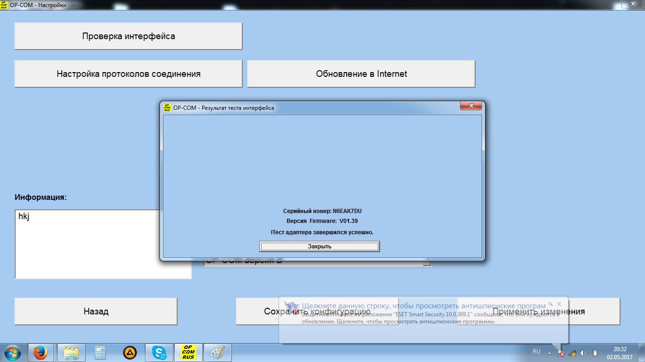
Task: Click Сохранить конфигурацию button
Action: click(x=317, y=311)
